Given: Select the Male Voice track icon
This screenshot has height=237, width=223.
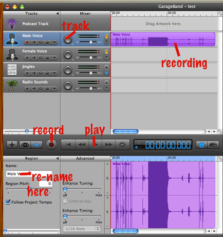Looking at the screenshot, I should 12,39.
